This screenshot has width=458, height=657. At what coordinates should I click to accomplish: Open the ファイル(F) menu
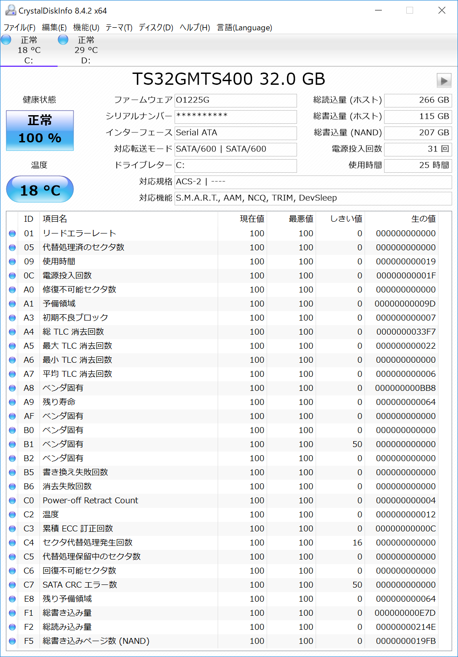pos(19,28)
